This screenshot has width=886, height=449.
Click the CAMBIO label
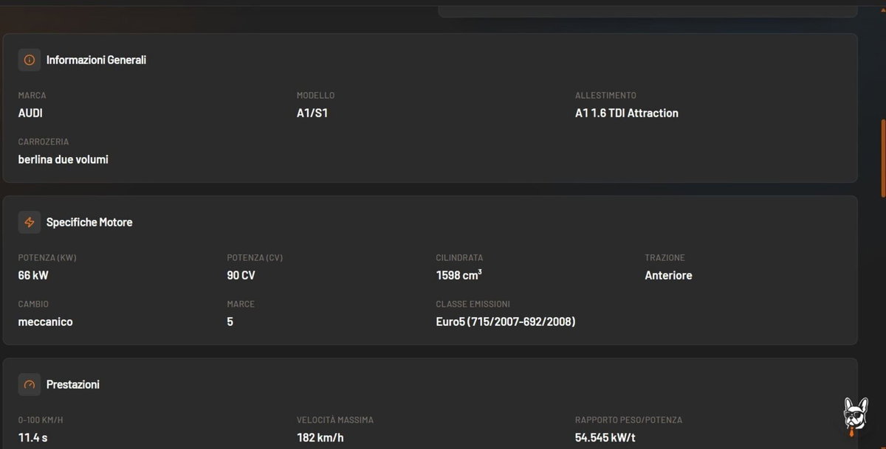coord(34,304)
